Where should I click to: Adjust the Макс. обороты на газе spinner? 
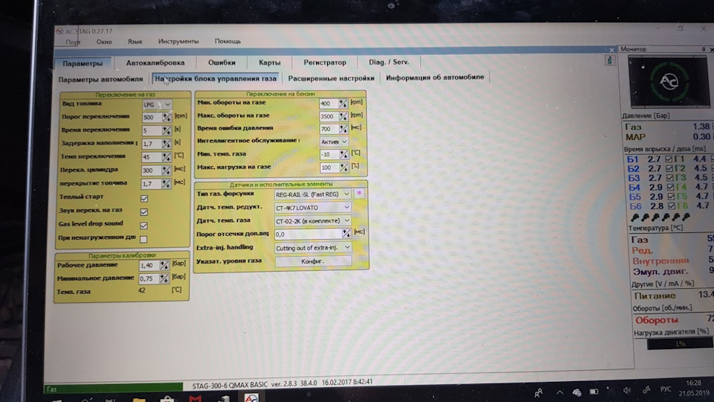(x=343, y=116)
